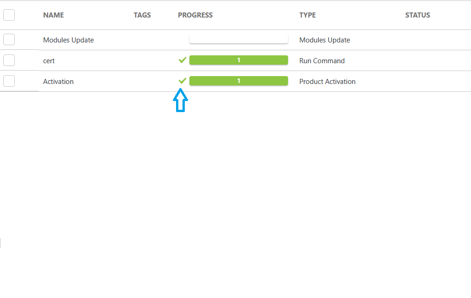Click the Product Activation type cell
This screenshot has height=298, width=471.
(327, 82)
